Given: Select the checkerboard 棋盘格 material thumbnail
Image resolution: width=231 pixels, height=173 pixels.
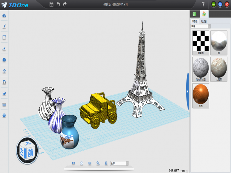Looking at the screenshot, I should (x=200, y=41).
